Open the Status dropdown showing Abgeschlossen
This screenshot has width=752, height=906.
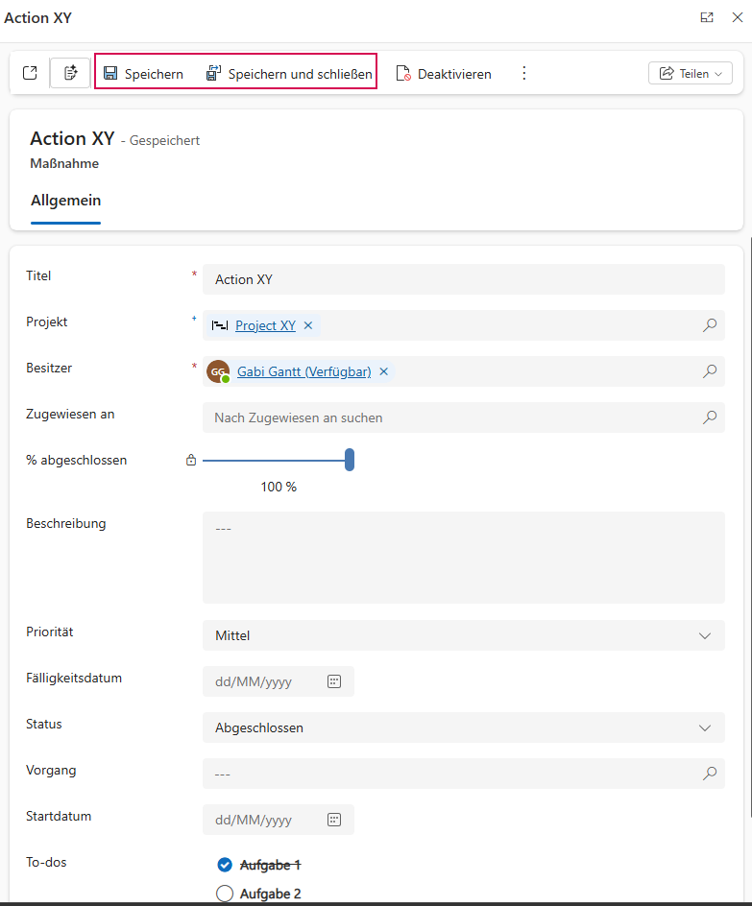464,728
